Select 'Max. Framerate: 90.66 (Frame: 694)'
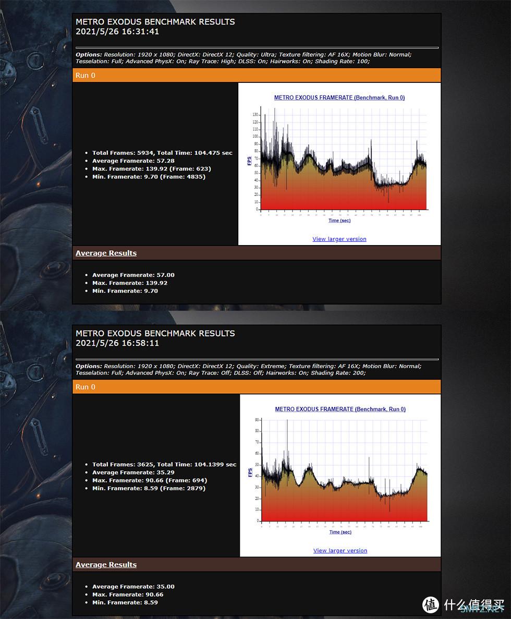Screen dimensions: 511x619 tap(150, 480)
